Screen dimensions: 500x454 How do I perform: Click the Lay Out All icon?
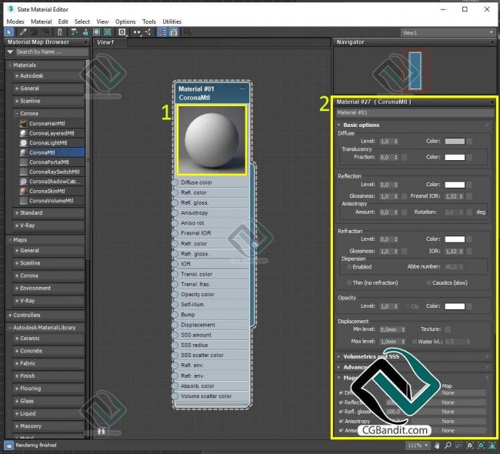137,32
